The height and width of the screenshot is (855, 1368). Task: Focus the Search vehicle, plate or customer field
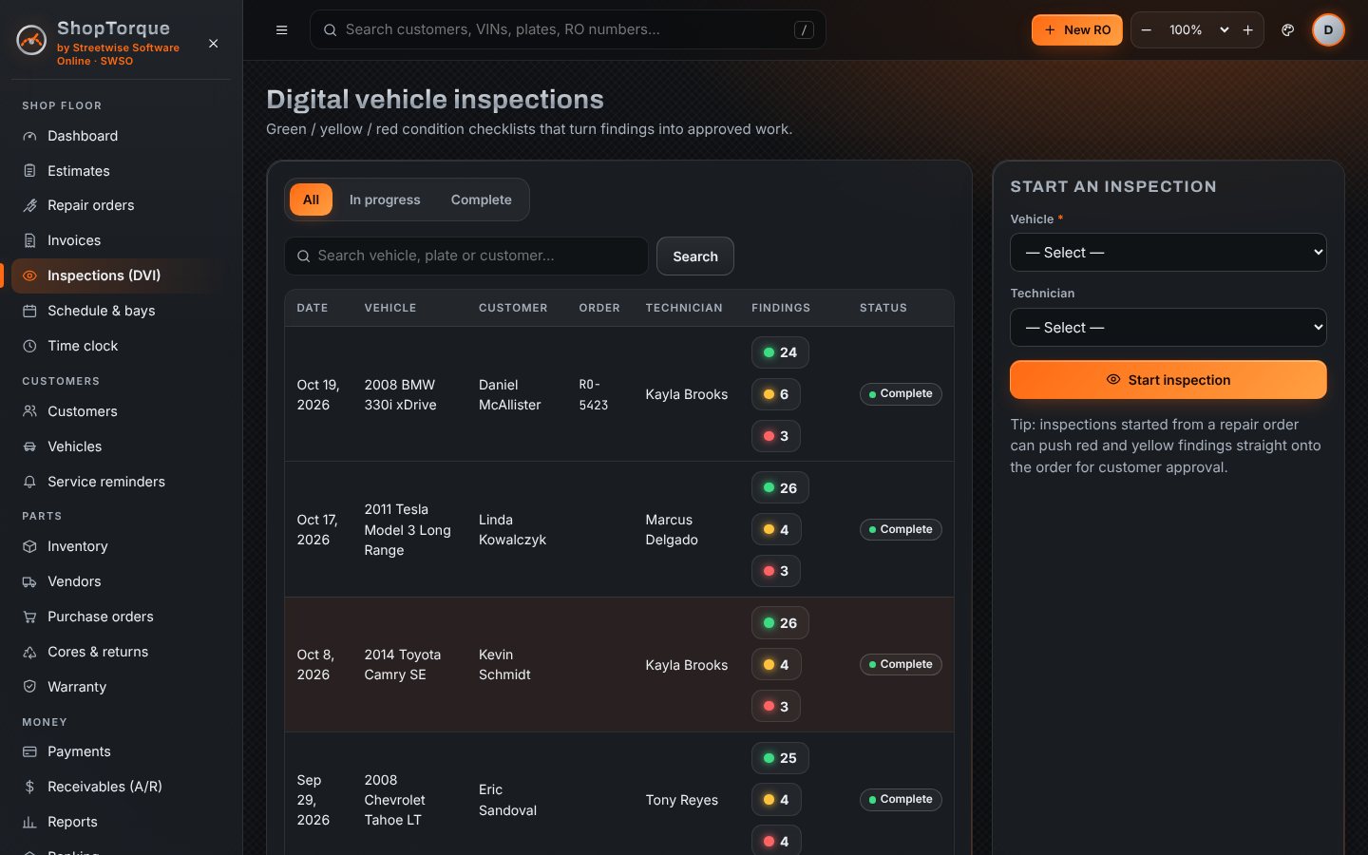(466, 256)
